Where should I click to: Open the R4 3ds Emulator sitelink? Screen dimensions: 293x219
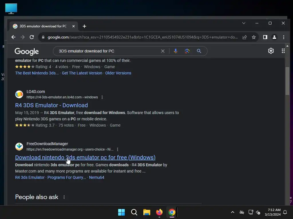coord(30,177)
